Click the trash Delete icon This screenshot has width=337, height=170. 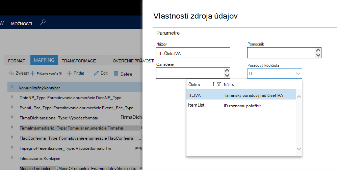click(116, 73)
